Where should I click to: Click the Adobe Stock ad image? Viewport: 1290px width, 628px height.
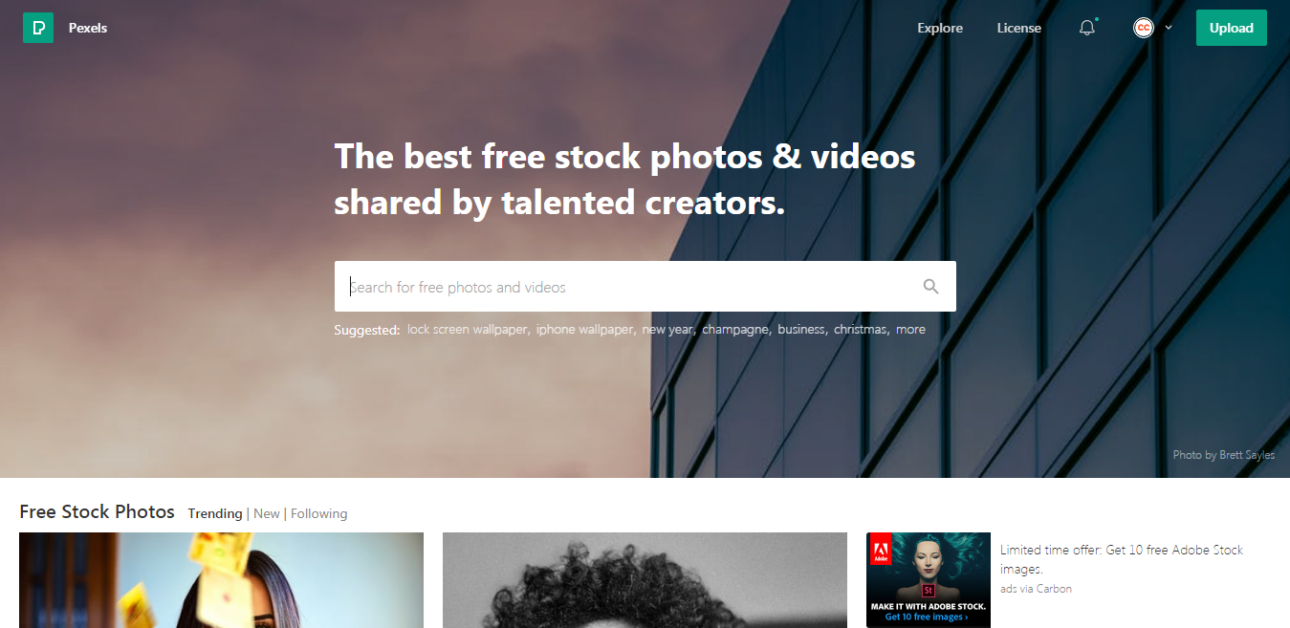929,579
